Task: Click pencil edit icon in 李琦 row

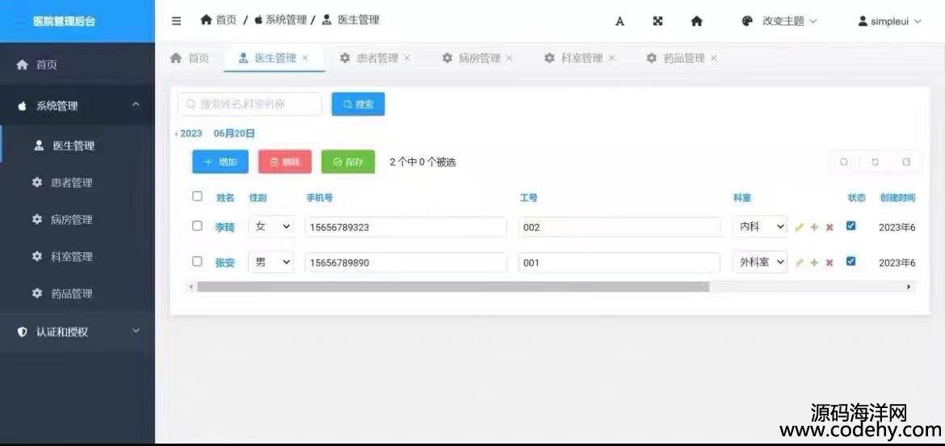Action: [799, 228]
